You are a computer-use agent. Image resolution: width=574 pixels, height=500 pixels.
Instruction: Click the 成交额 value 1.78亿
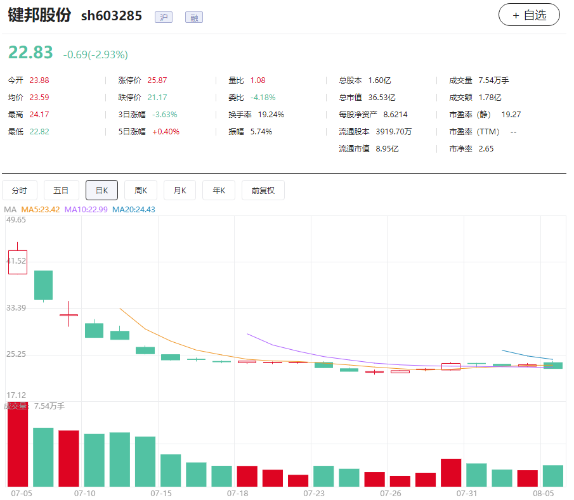[490, 98]
